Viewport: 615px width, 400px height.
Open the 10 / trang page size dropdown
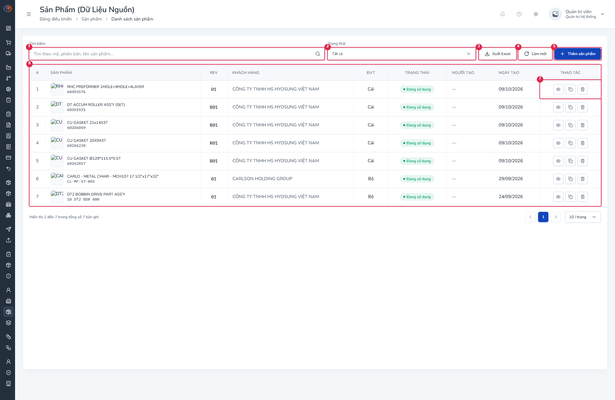[x=583, y=217]
